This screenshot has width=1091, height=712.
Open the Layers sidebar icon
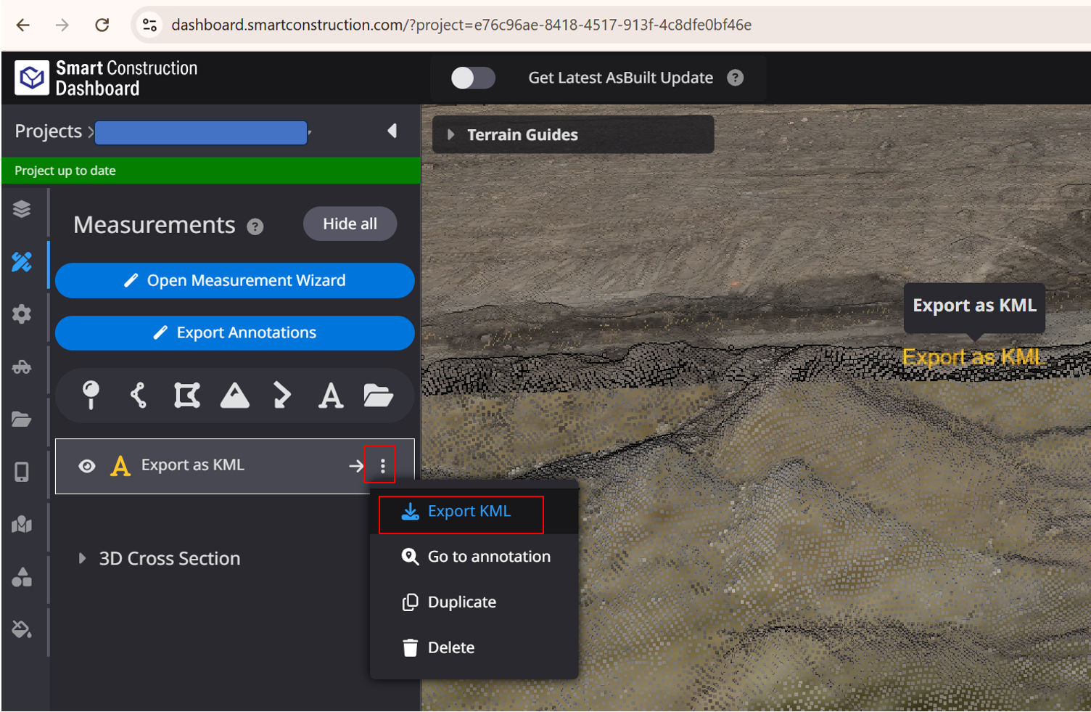pyautogui.click(x=22, y=209)
